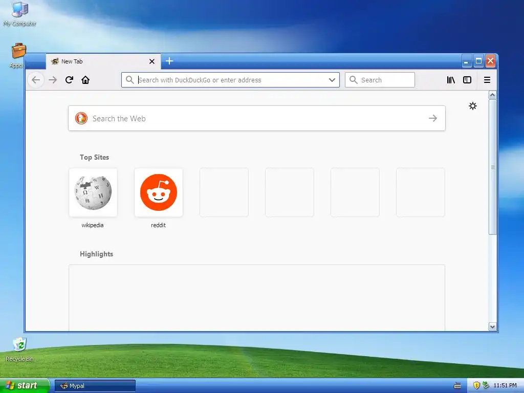
Task: Click the Highlights heading
Action: pos(96,254)
